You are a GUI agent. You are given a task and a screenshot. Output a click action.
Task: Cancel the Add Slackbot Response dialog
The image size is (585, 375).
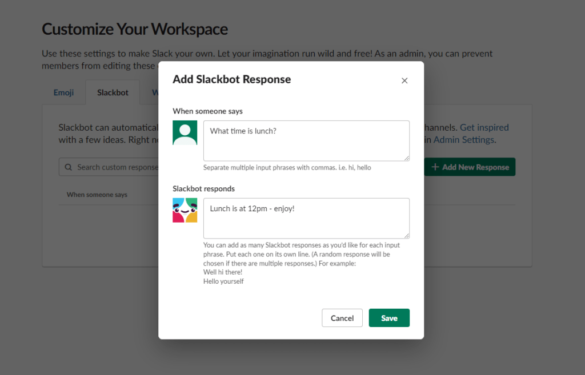coord(342,318)
